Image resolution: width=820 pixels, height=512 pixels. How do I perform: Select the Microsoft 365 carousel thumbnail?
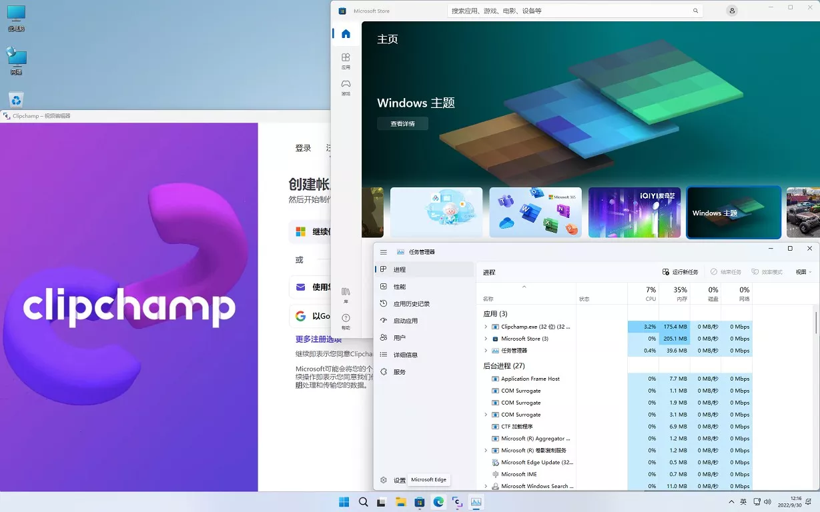point(535,212)
